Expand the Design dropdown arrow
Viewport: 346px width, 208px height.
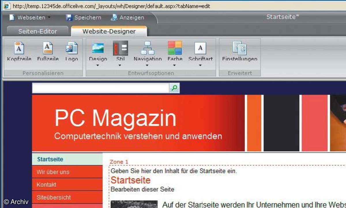click(x=98, y=66)
